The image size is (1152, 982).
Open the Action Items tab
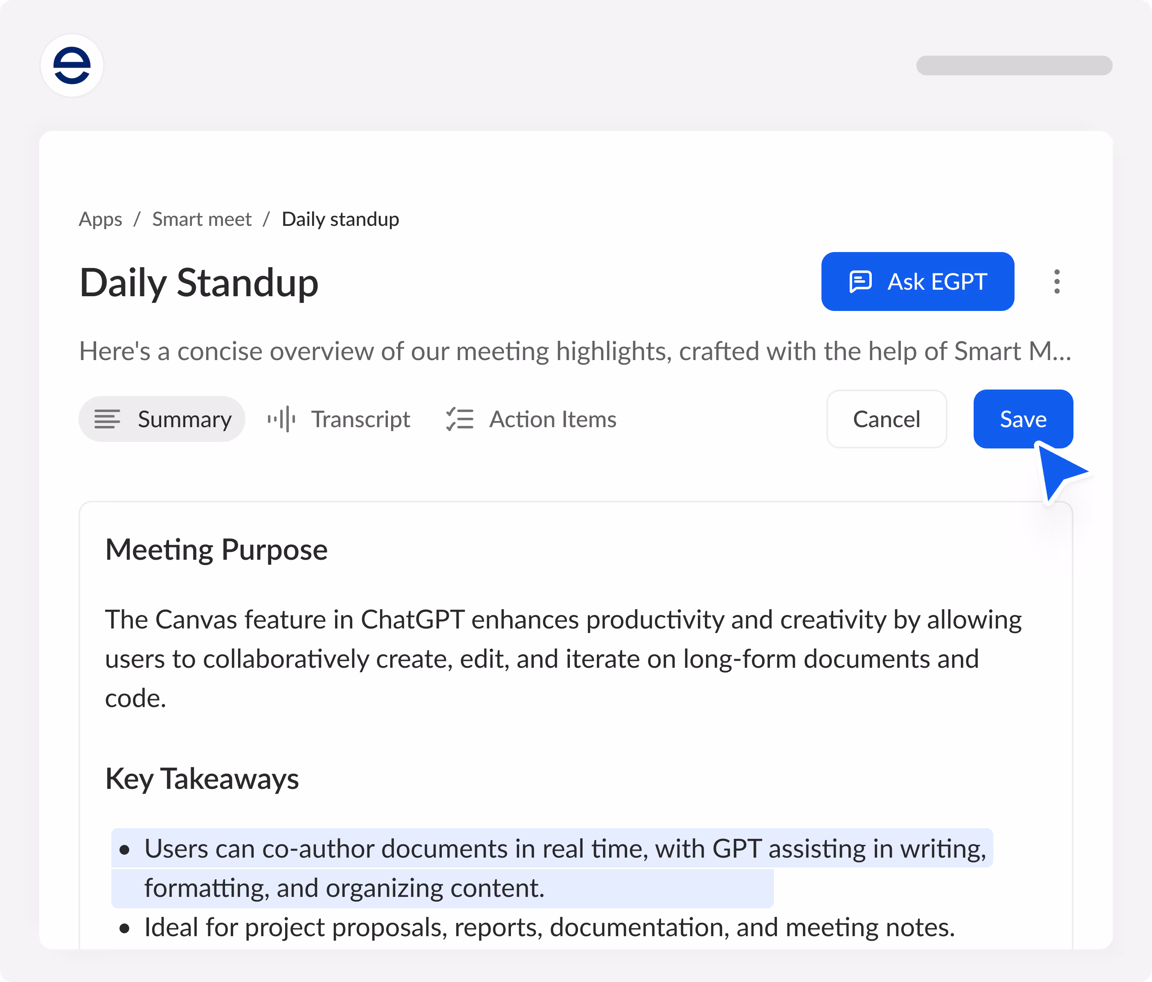tap(552, 419)
